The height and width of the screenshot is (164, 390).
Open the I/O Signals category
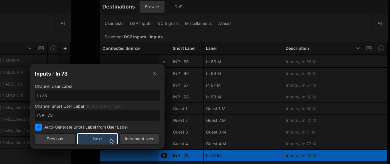168,23
